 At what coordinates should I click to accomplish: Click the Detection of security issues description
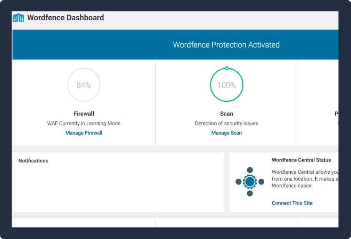pyautogui.click(x=227, y=123)
